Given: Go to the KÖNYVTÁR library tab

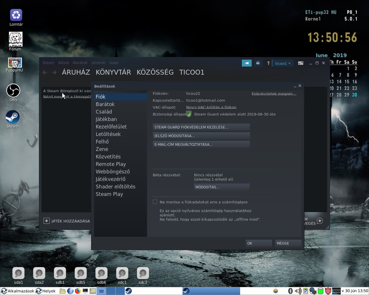Looking at the screenshot, I should (x=113, y=72).
